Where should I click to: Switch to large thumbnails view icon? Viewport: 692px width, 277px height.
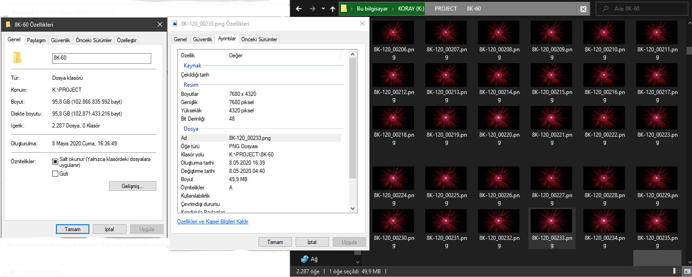(x=686, y=271)
